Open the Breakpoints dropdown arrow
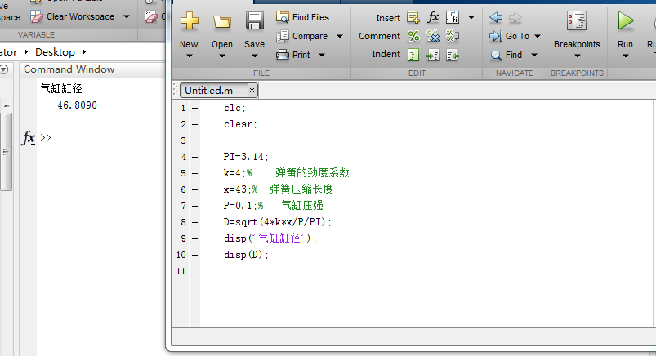656x356 pixels. point(577,56)
